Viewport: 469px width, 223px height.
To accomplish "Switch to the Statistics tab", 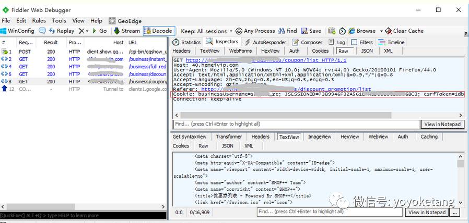I will pyautogui.click(x=186, y=42).
